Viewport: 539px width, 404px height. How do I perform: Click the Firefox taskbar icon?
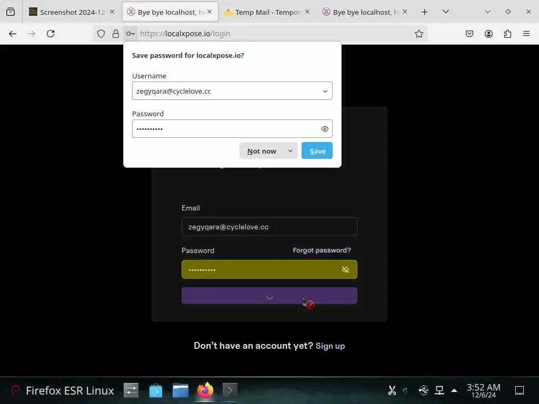205,391
